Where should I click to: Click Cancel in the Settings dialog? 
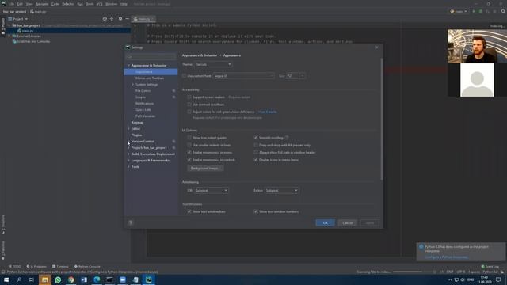[x=348, y=223]
